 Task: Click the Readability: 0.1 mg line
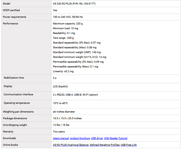[x=64, y=33]
